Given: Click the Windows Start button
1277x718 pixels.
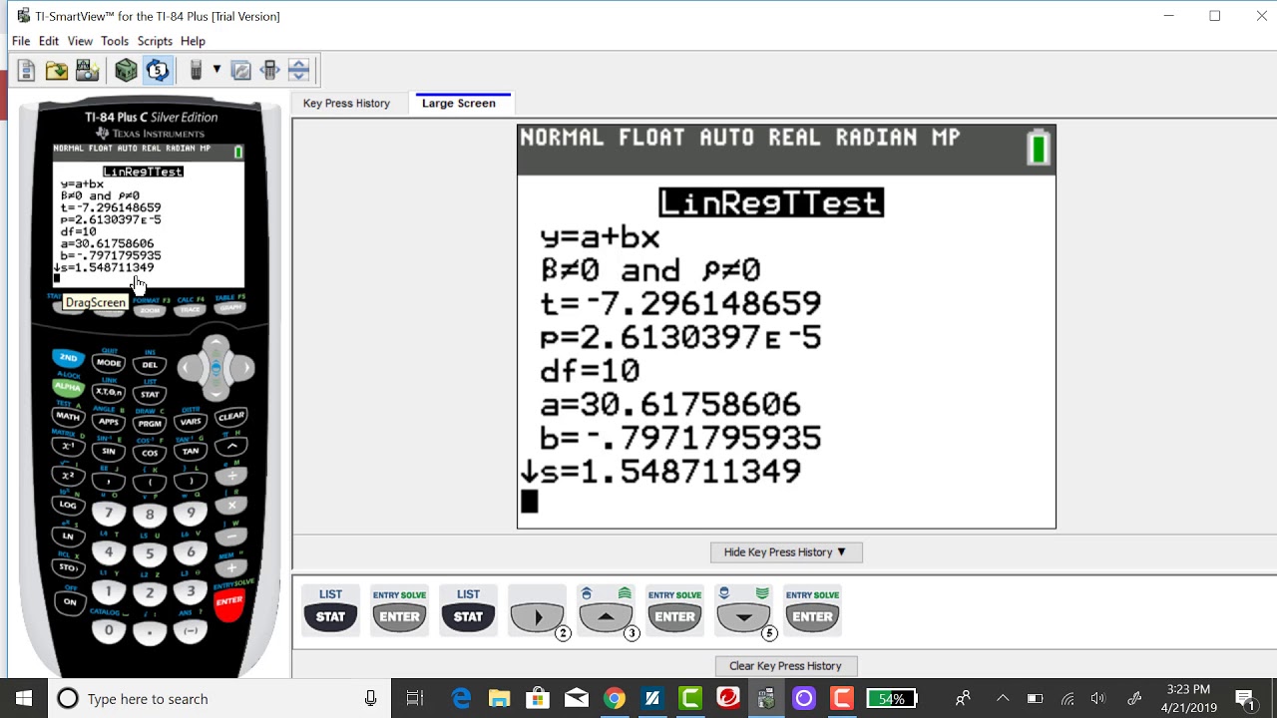Looking at the screenshot, I should pyautogui.click(x=24, y=698).
